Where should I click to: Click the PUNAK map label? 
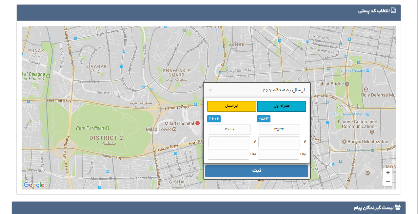[x=36, y=51]
